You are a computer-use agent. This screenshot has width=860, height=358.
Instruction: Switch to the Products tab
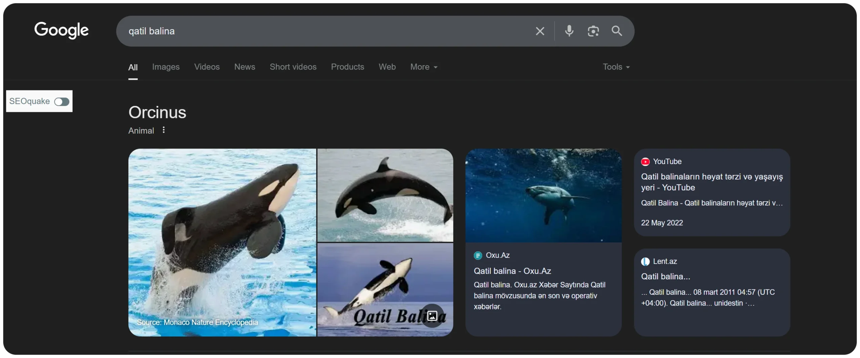[347, 67]
